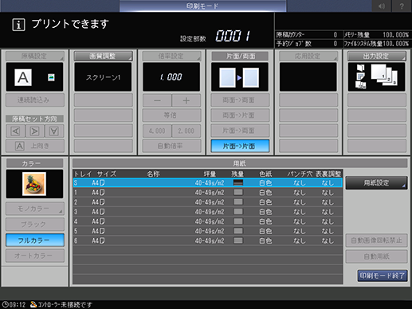The width and height of the screenshot is (412, 309).
Task: Enable オートカラー color mode
Action: click(x=35, y=256)
